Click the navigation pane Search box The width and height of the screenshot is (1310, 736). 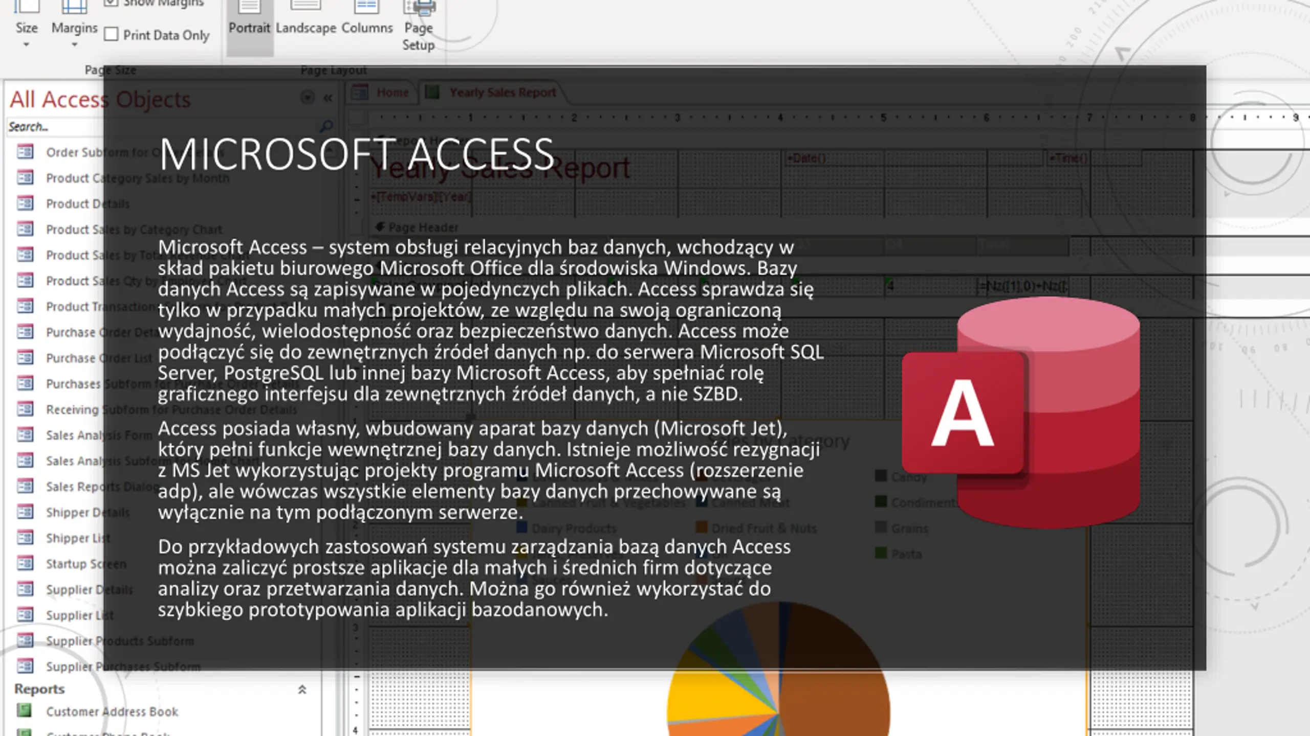171,126
